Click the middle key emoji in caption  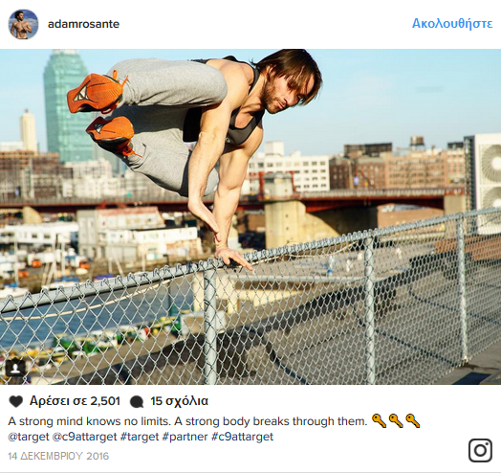click(396, 421)
